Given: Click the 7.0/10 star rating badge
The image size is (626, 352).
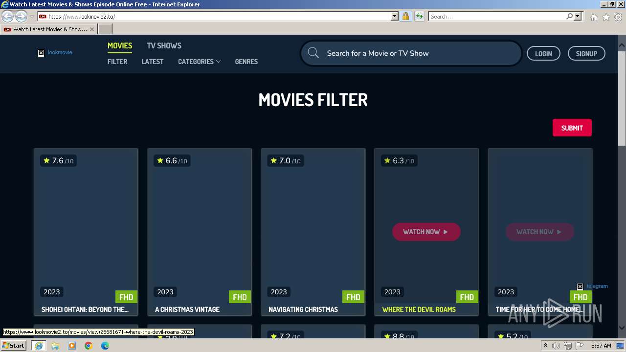Looking at the screenshot, I should [x=285, y=161].
